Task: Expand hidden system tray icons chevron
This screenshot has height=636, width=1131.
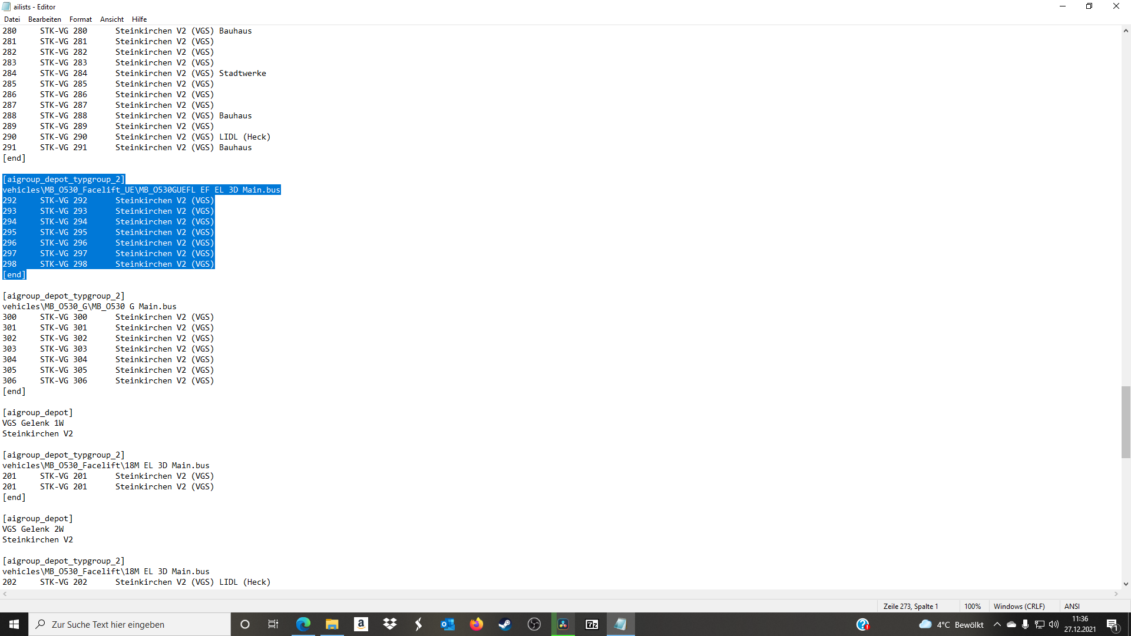Action: (x=997, y=624)
